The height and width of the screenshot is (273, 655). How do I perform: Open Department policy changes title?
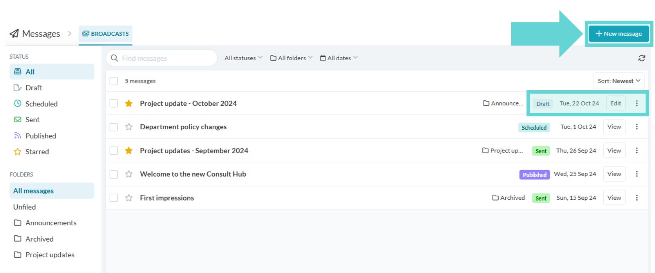point(183,127)
